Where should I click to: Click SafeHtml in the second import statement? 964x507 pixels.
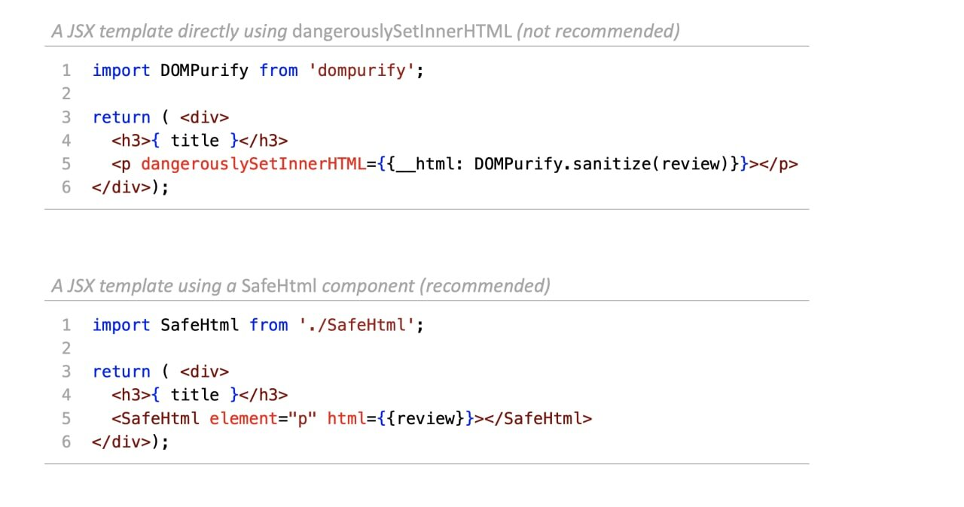pos(200,325)
